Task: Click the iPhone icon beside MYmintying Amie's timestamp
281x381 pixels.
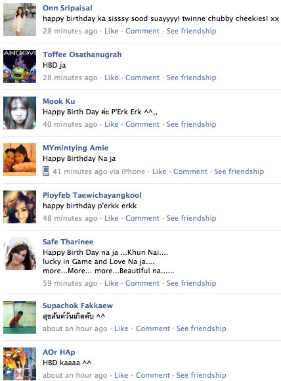Action: pyautogui.click(x=46, y=171)
